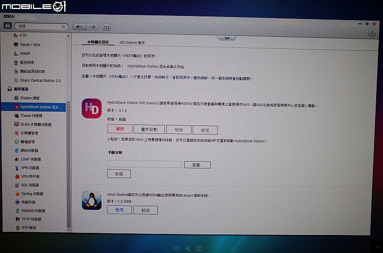Open Qsync Central Station 2.0
This screenshot has height=253, width=383.
37,80
